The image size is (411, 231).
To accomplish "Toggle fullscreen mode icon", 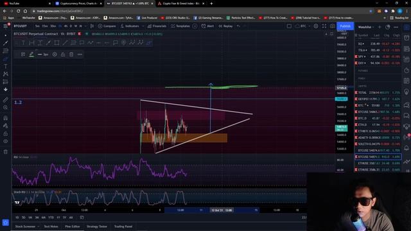I will (x=324, y=26).
